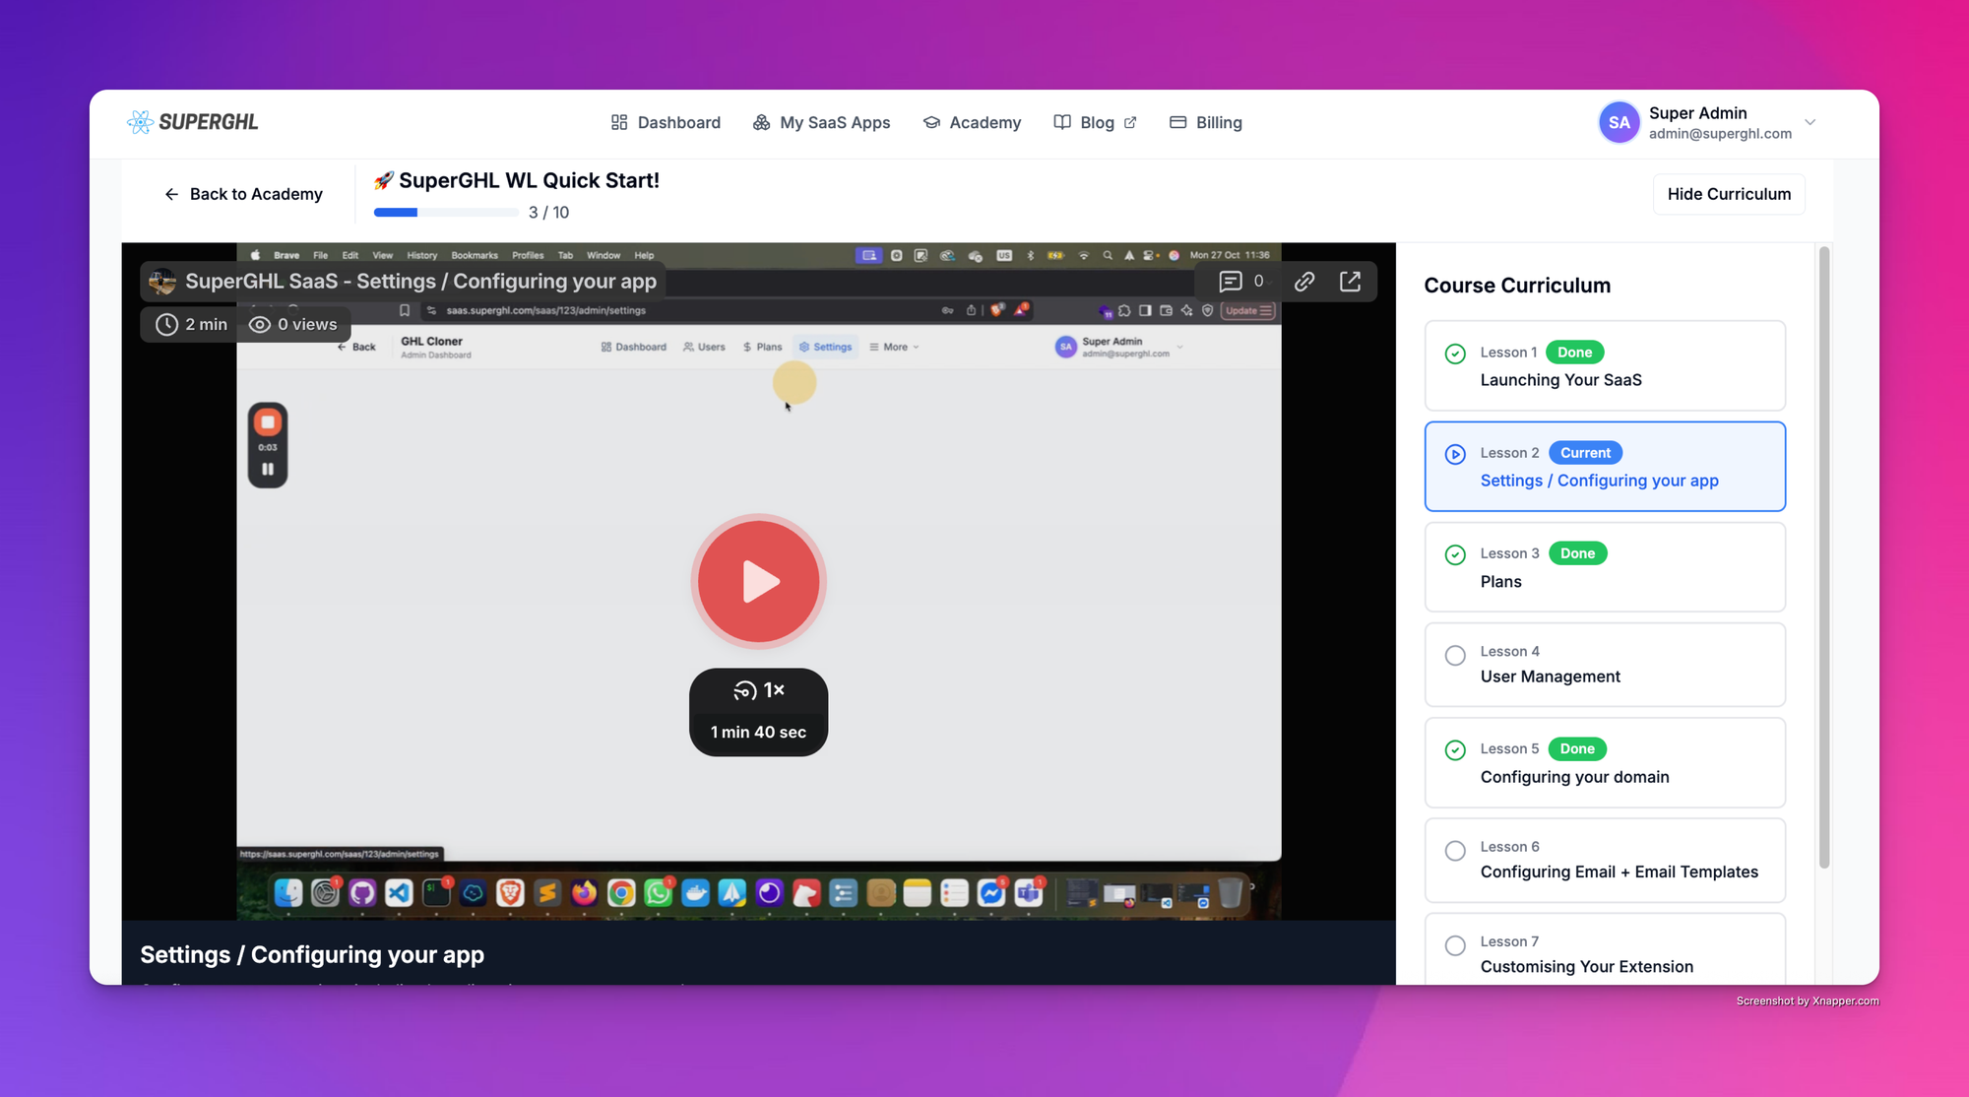
Task: Click the SA user avatar
Action: click(x=1619, y=123)
